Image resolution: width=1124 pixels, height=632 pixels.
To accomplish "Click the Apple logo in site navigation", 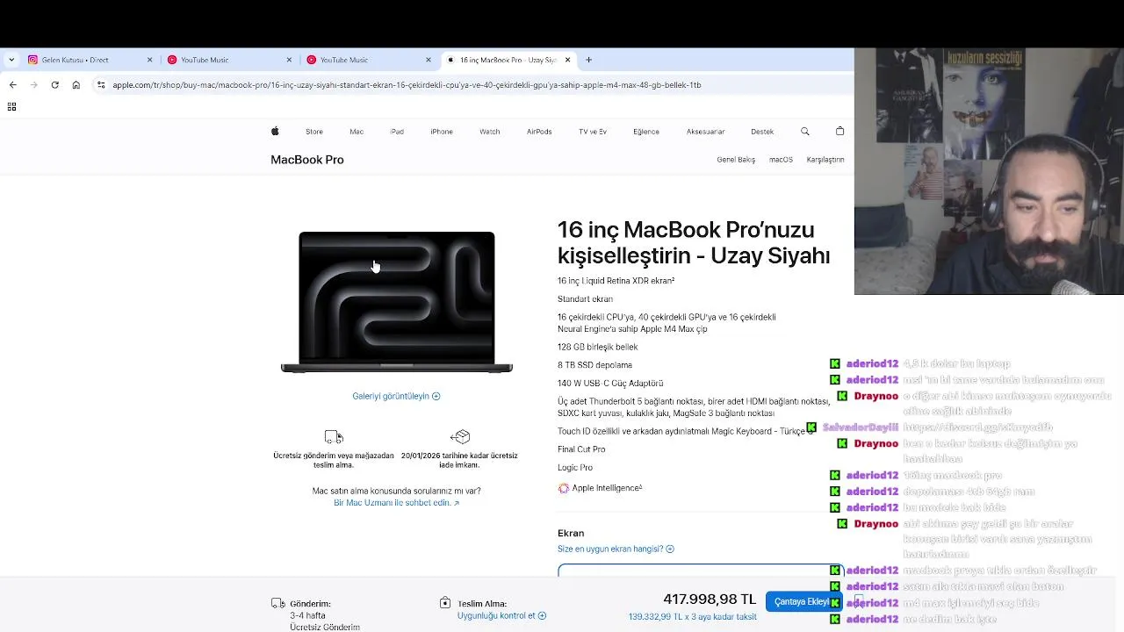I will (275, 131).
